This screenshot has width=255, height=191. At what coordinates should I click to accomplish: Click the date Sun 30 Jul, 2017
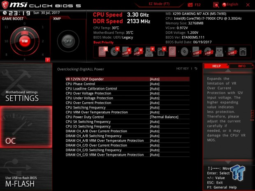pos(46,13)
